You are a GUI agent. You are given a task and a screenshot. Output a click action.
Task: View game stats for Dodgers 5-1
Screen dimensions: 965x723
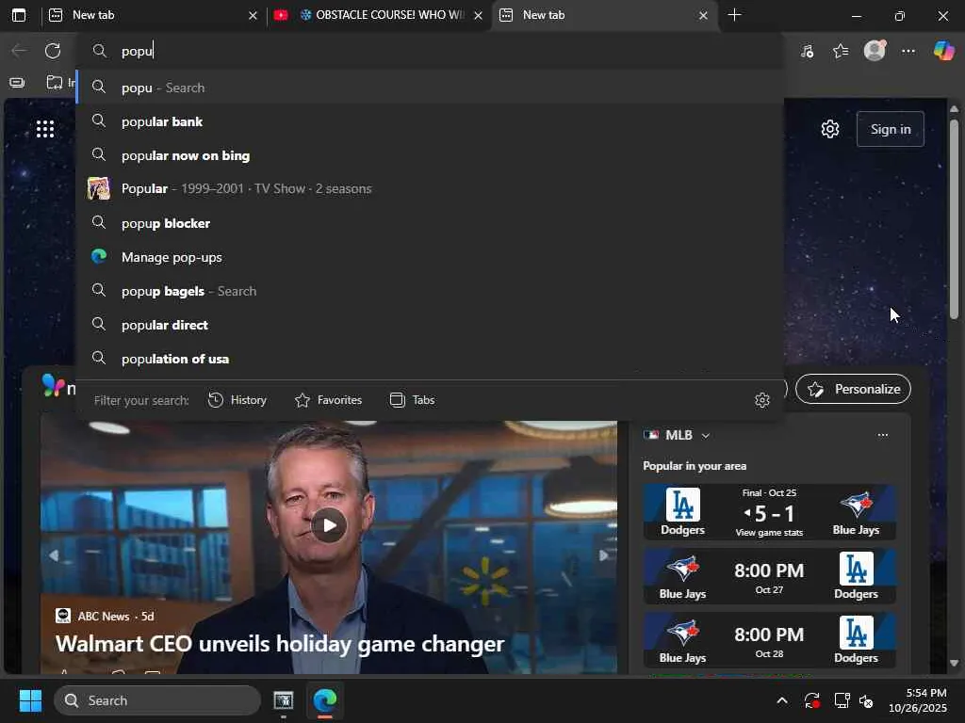(769, 533)
